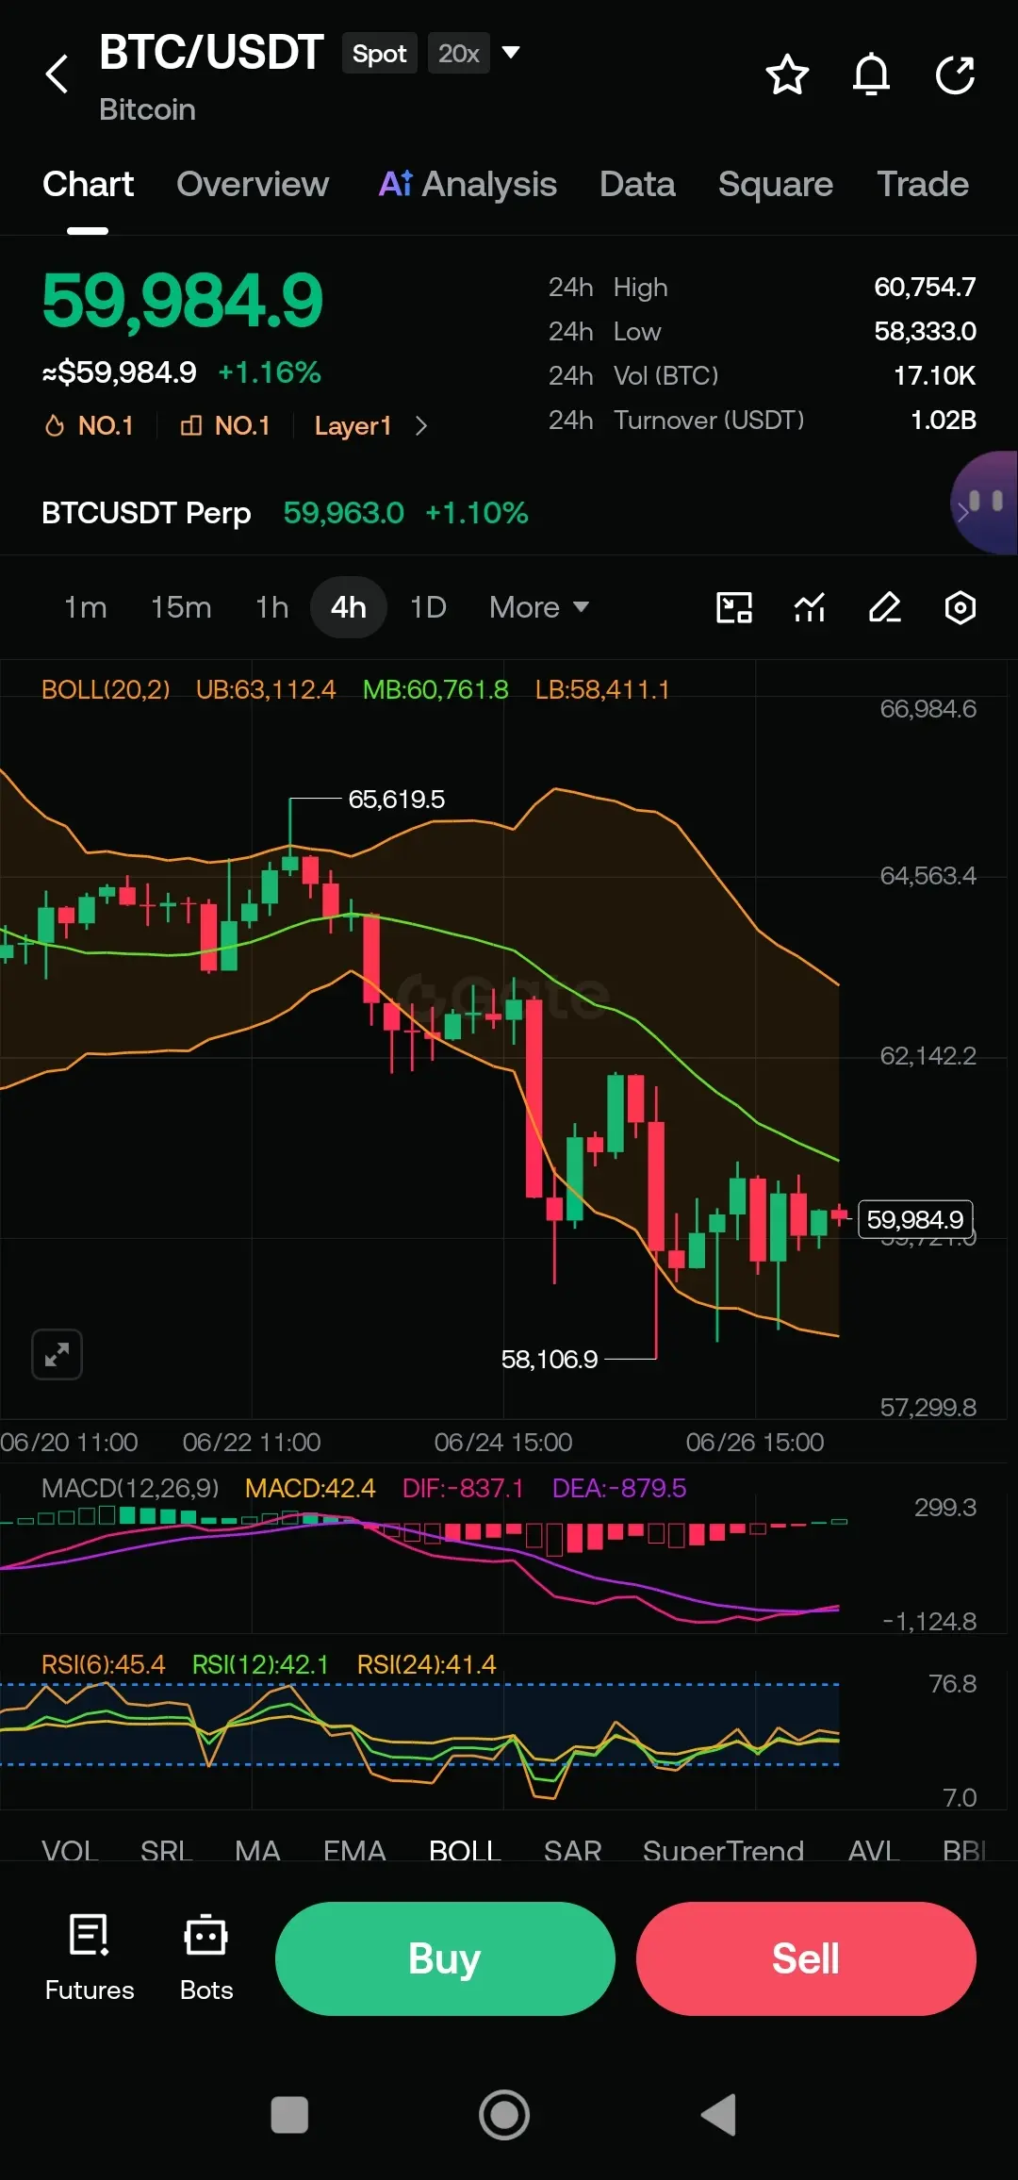The height and width of the screenshot is (2180, 1018).
Task: Toggle the VOL indicator
Action: click(70, 1850)
